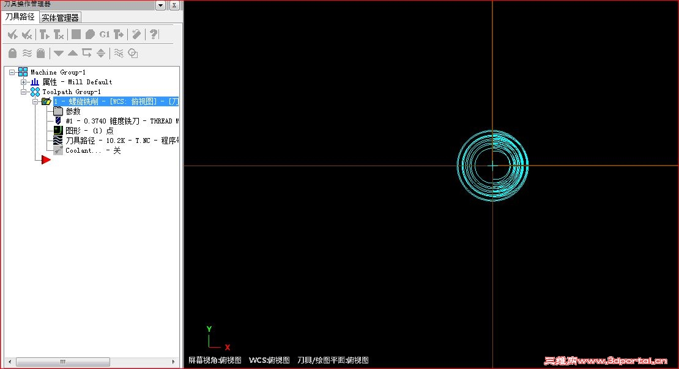Open Coolant... - 关 entry
The height and width of the screenshot is (369, 679).
coord(92,150)
